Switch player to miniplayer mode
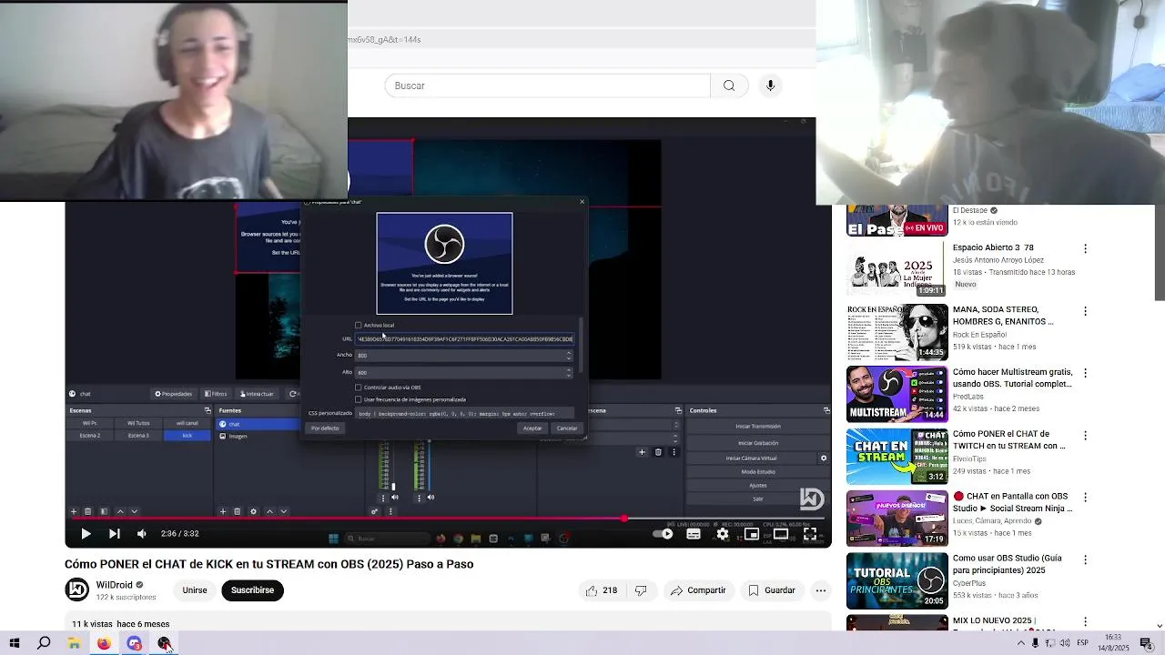 click(752, 534)
